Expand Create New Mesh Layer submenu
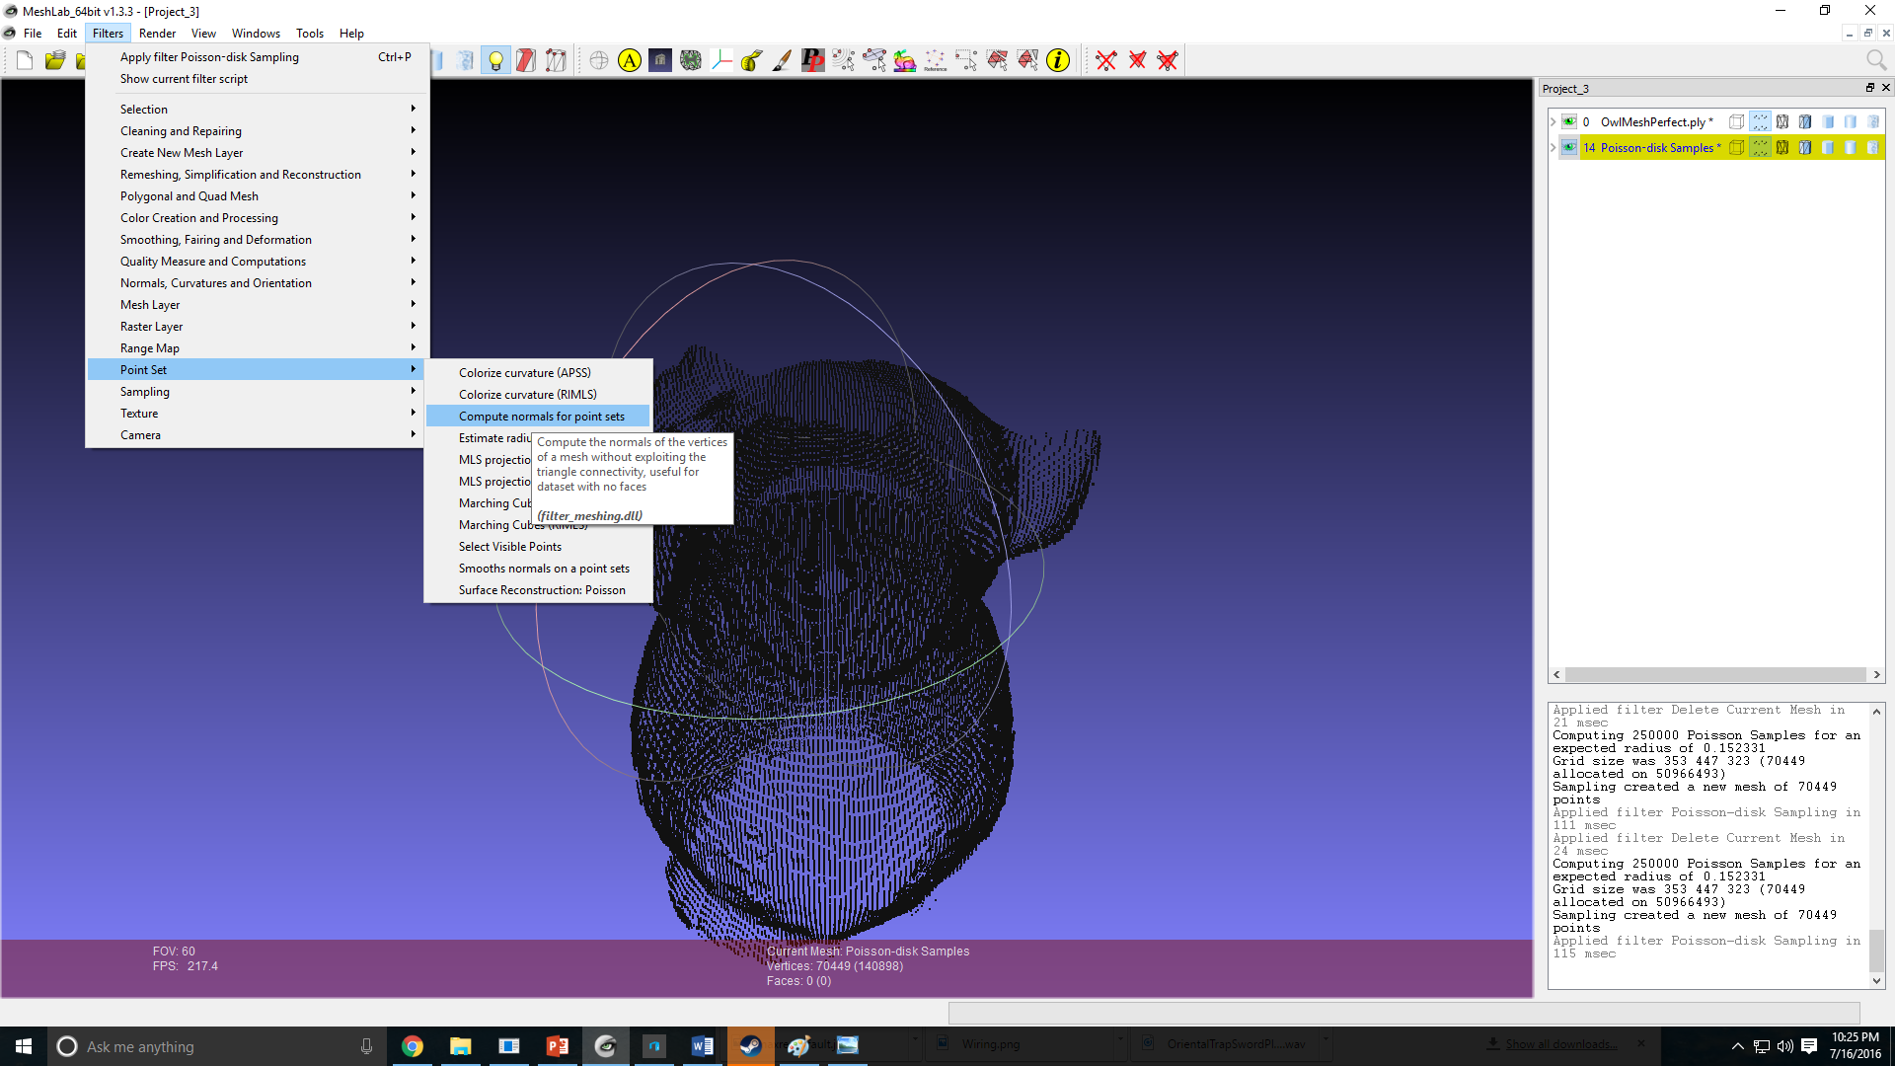The height and width of the screenshot is (1066, 1895). pos(258,153)
